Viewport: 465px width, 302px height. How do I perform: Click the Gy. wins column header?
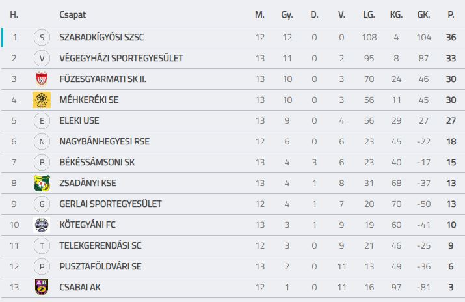click(287, 15)
